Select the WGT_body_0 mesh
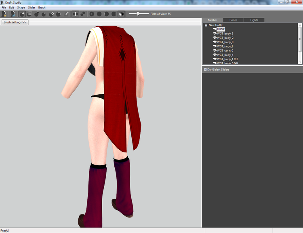The height and width of the screenshot is (233, 303). coord(225,42)
